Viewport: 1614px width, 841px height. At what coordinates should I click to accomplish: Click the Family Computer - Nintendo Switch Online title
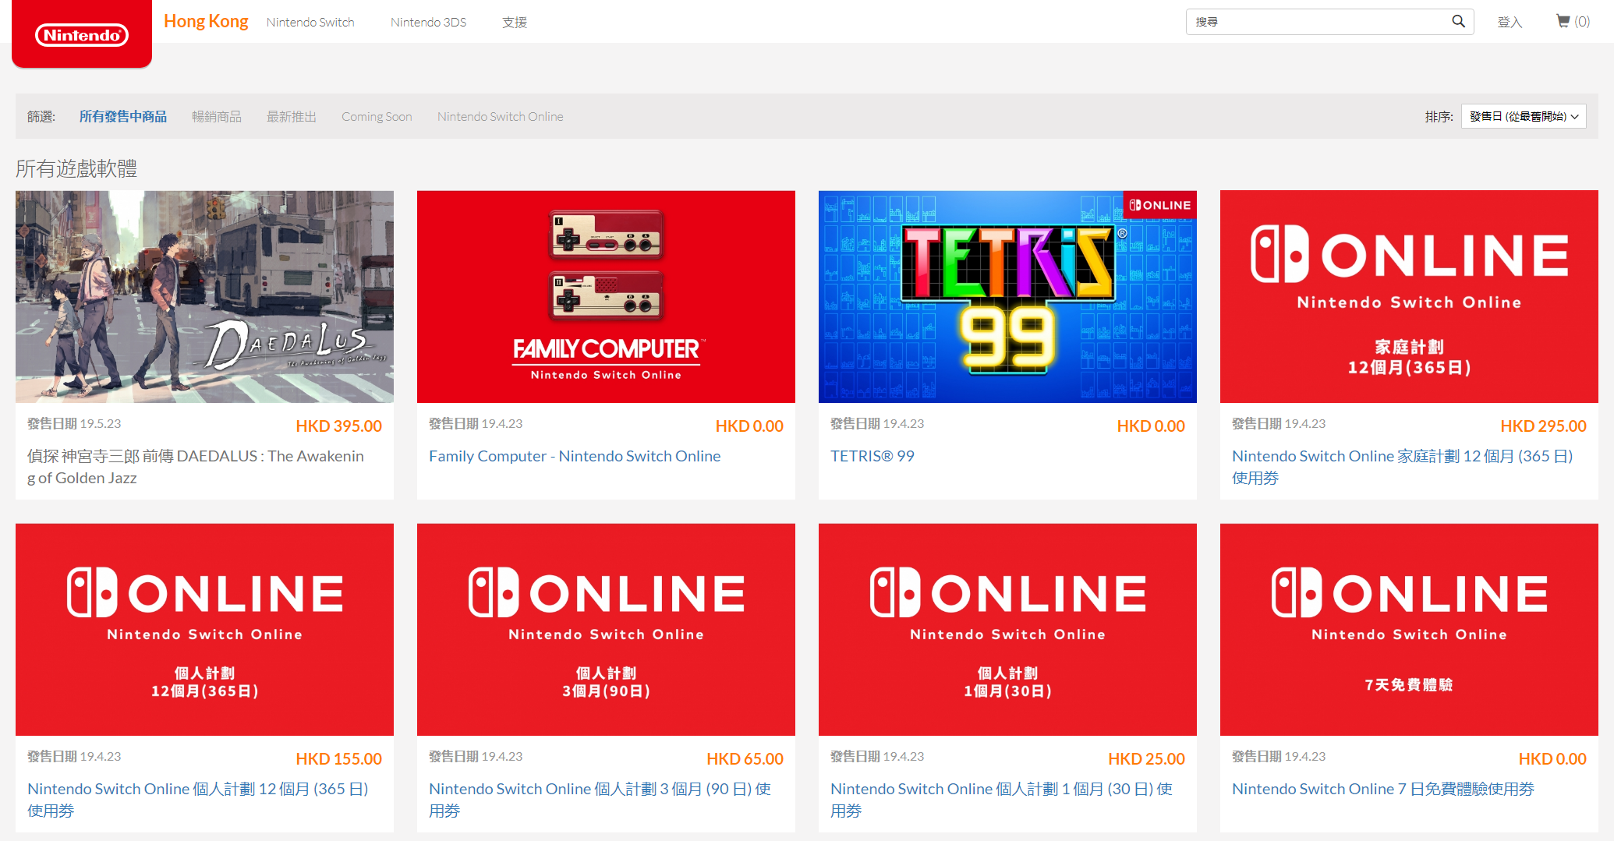coord(575,456)
